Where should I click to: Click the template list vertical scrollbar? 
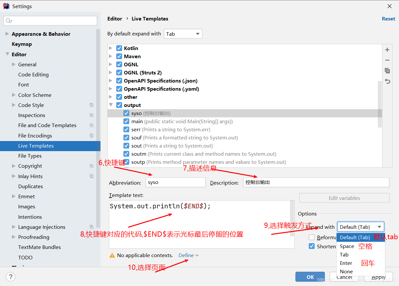click(380, 104)
